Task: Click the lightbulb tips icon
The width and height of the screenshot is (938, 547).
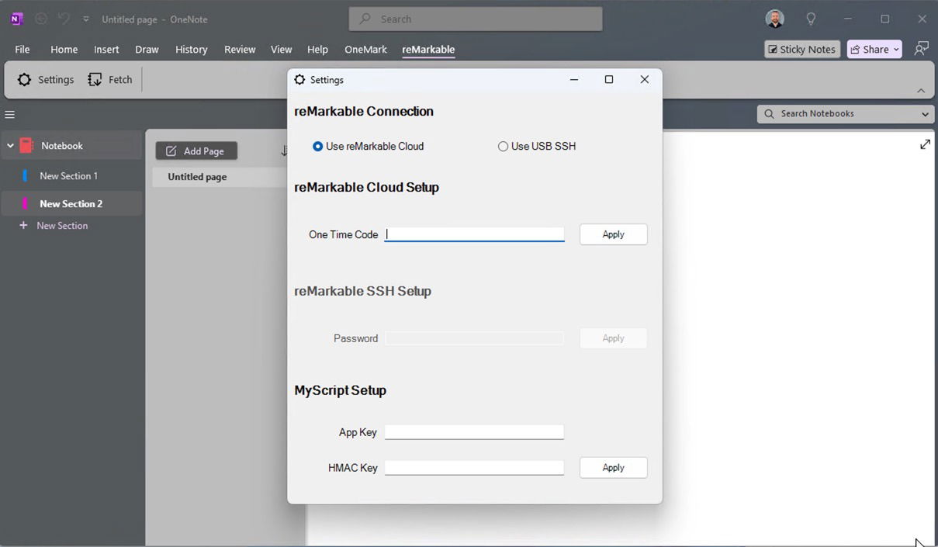Action: 811,19
